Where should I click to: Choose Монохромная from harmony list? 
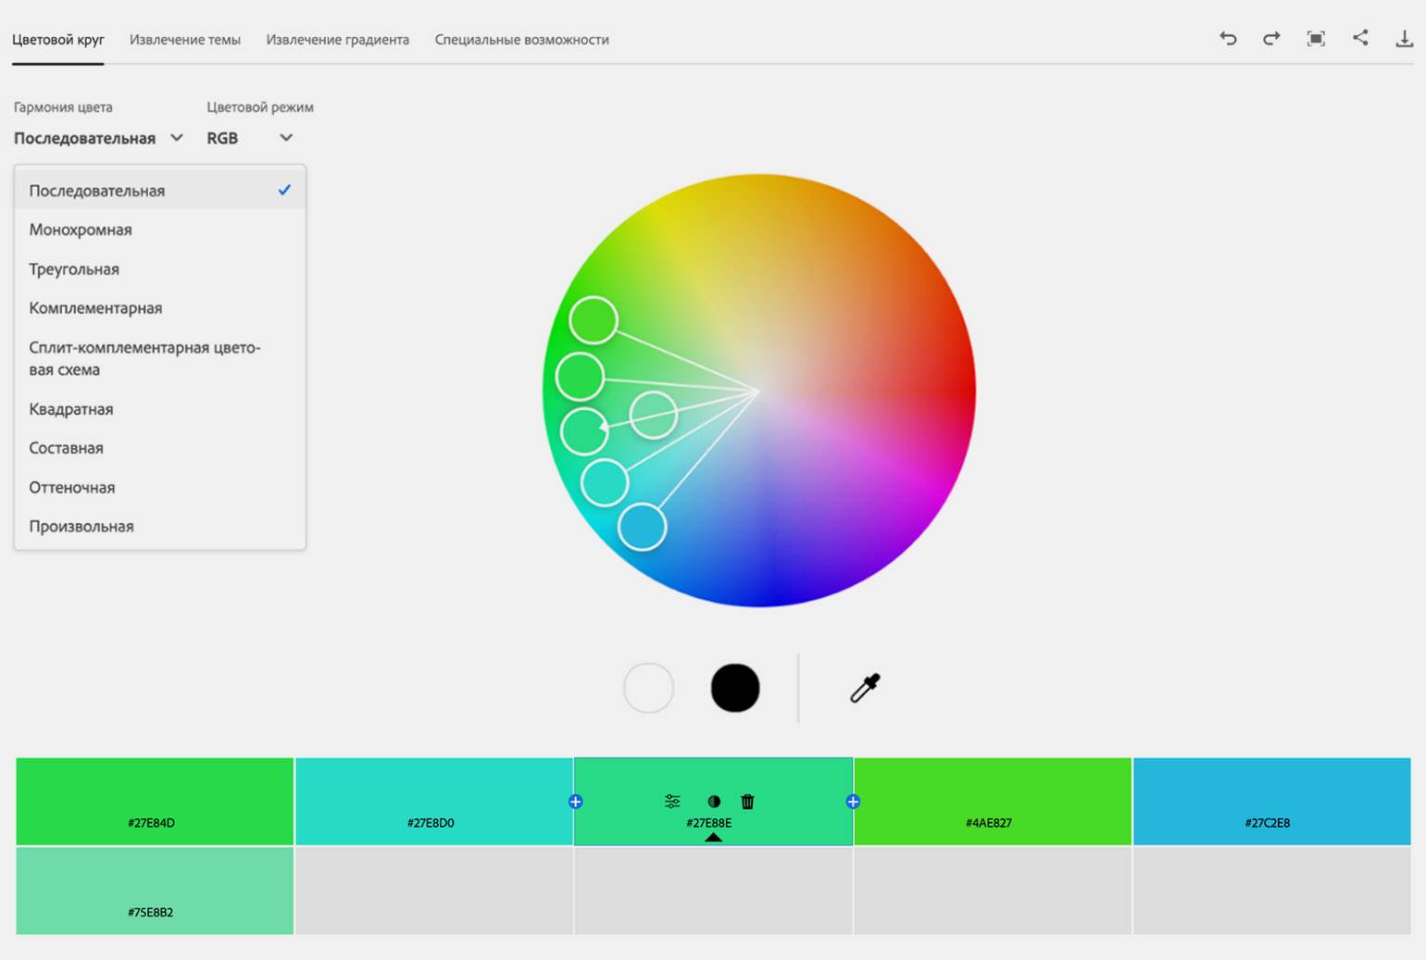pyautogui.click(x=81, y=230)
